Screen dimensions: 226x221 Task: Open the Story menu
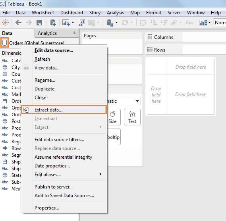[x=95, y=13]
